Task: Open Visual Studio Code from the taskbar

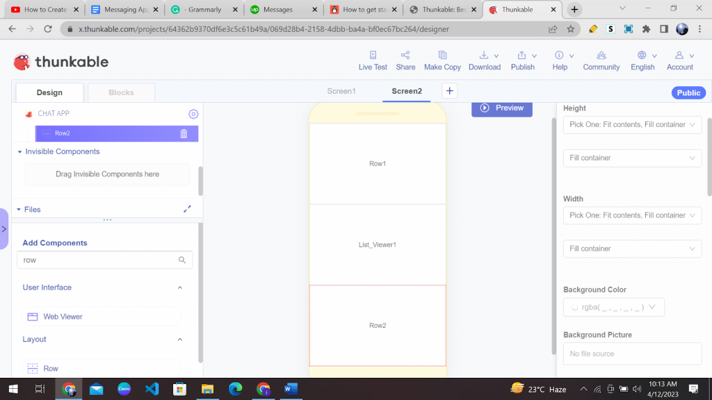Action: (x=152, y=389)
